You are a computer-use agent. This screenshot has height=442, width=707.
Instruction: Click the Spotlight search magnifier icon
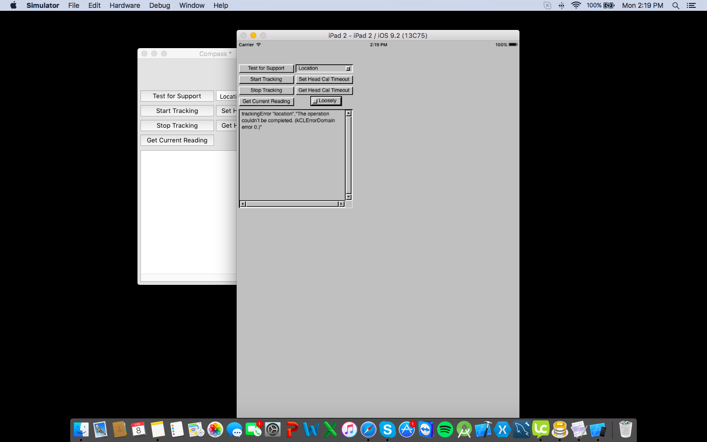(x=676, y=5)
